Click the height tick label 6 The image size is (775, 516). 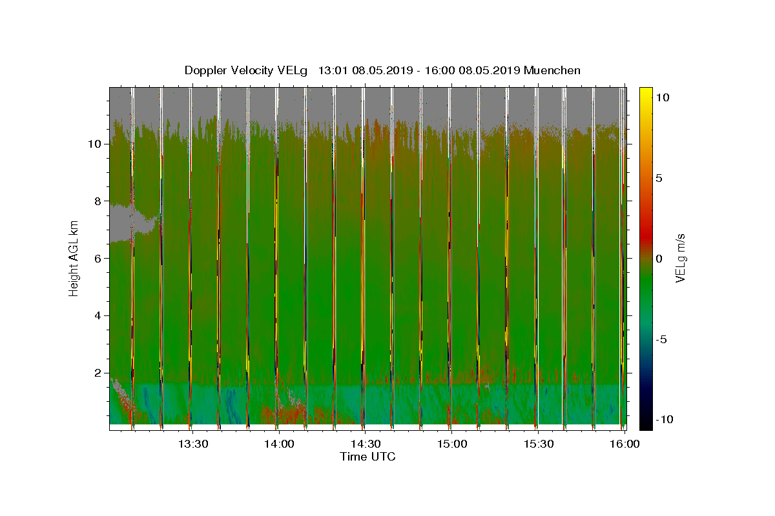[98, 258]
